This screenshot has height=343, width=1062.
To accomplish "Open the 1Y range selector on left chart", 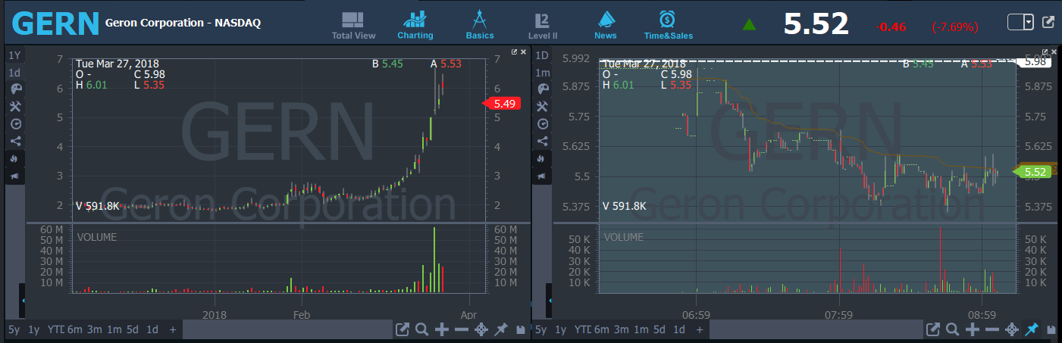I will click(x=14, y=55).
